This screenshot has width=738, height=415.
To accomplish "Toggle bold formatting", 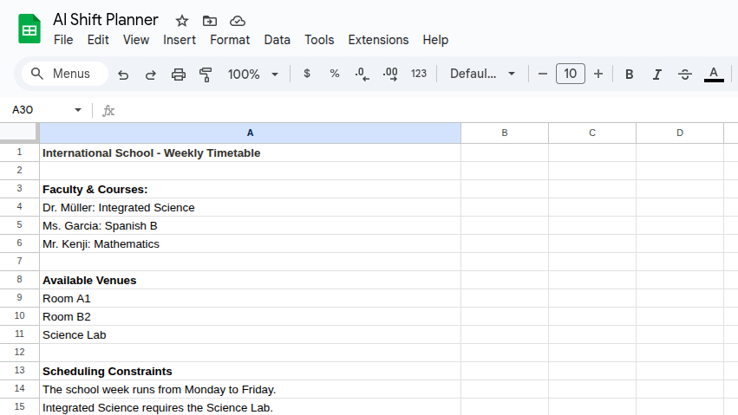I will [629, 75].
